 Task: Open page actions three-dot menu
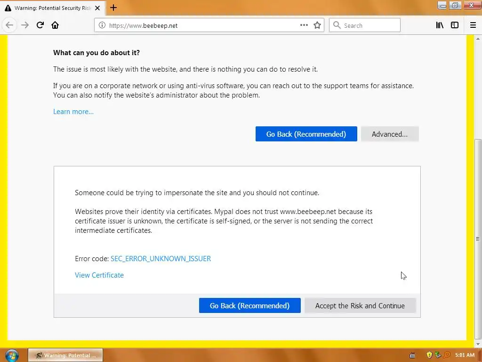pyautogui.click(x=304, y=25)
